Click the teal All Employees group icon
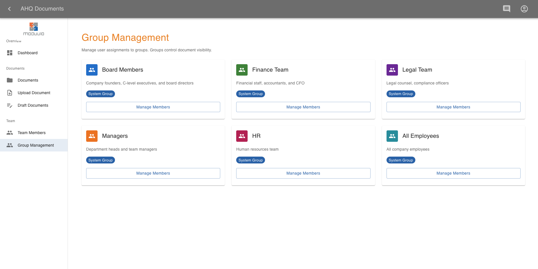This screenshot has width=538, height=269. click(392, 136)
